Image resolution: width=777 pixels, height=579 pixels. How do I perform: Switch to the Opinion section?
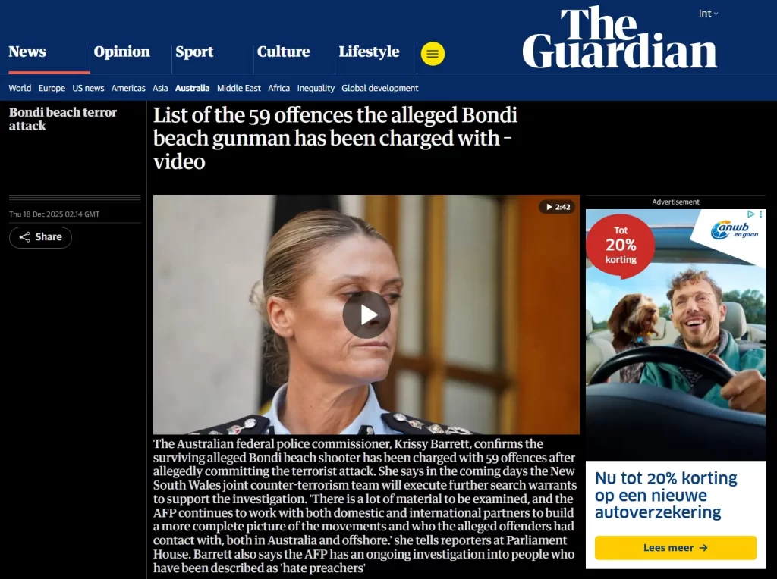pyautogui.click(x=122, y=52)
